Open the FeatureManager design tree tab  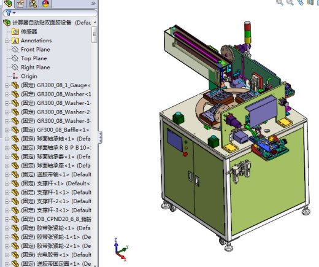(x=8, y=3)
